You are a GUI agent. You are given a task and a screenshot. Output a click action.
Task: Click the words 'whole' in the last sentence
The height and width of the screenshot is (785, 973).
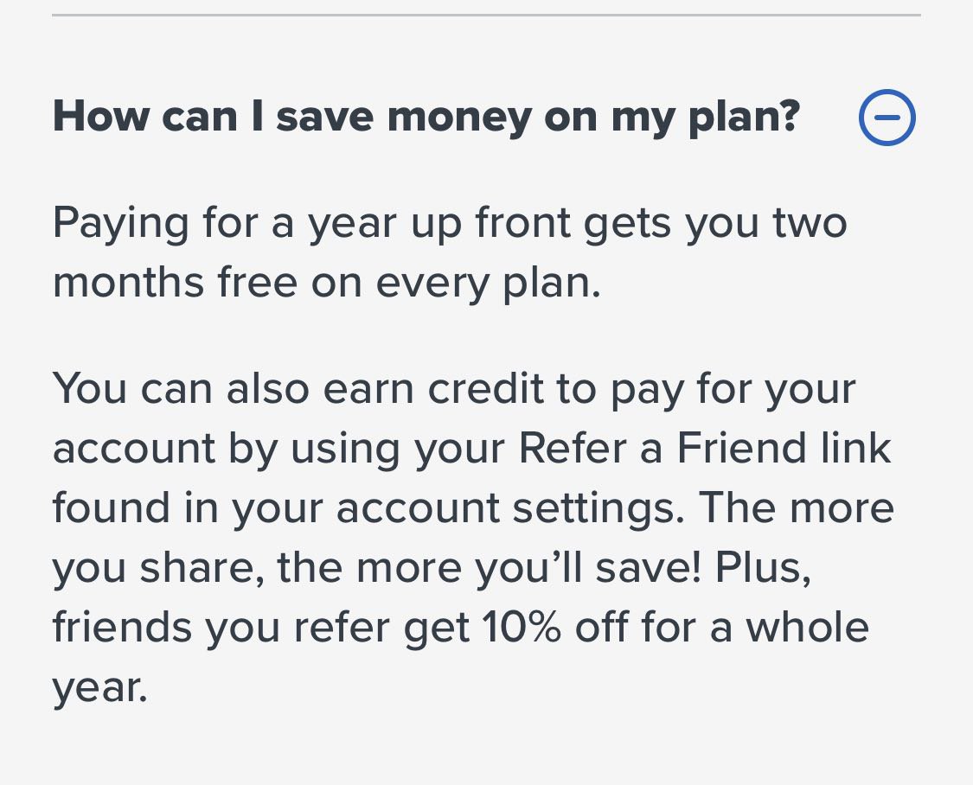tap(807, 627)
